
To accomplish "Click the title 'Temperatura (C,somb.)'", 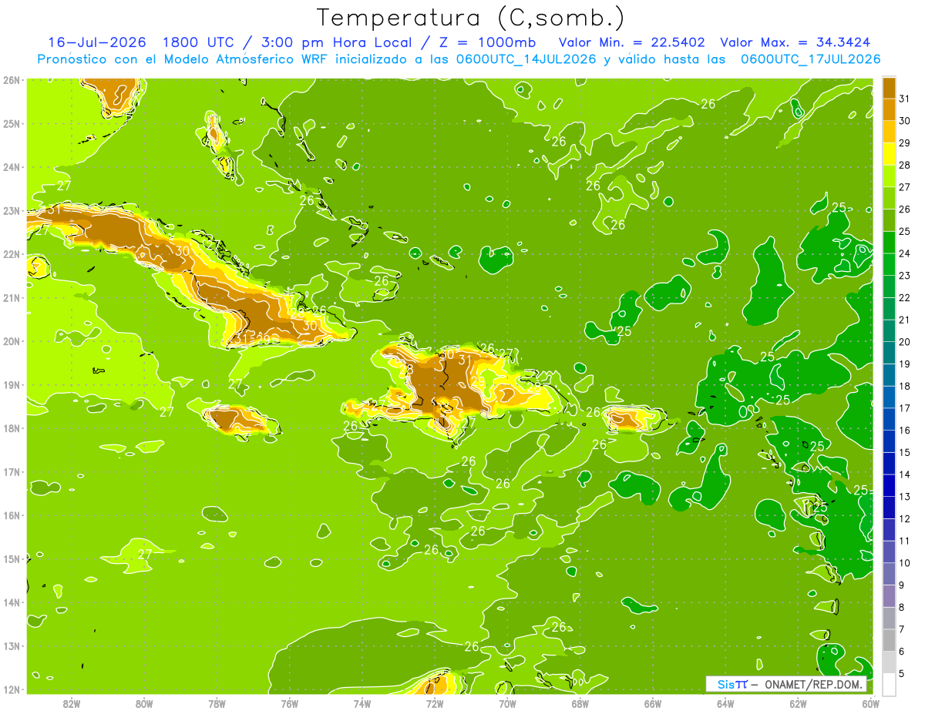I will [x=471, y=18].
